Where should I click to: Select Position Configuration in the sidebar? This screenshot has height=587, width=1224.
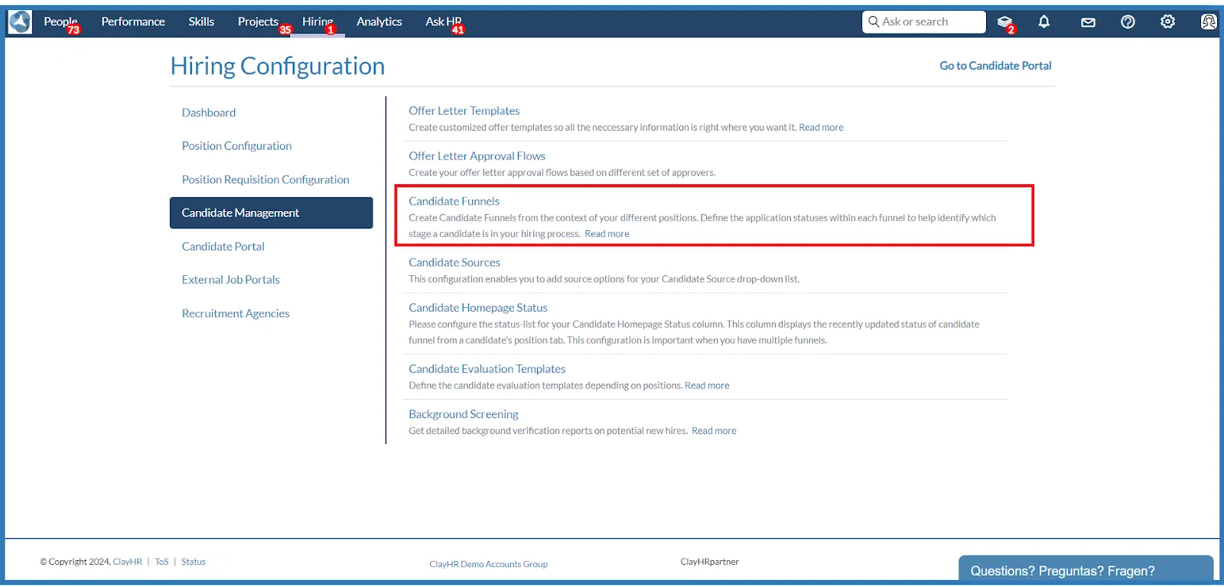tap(236, 146)
